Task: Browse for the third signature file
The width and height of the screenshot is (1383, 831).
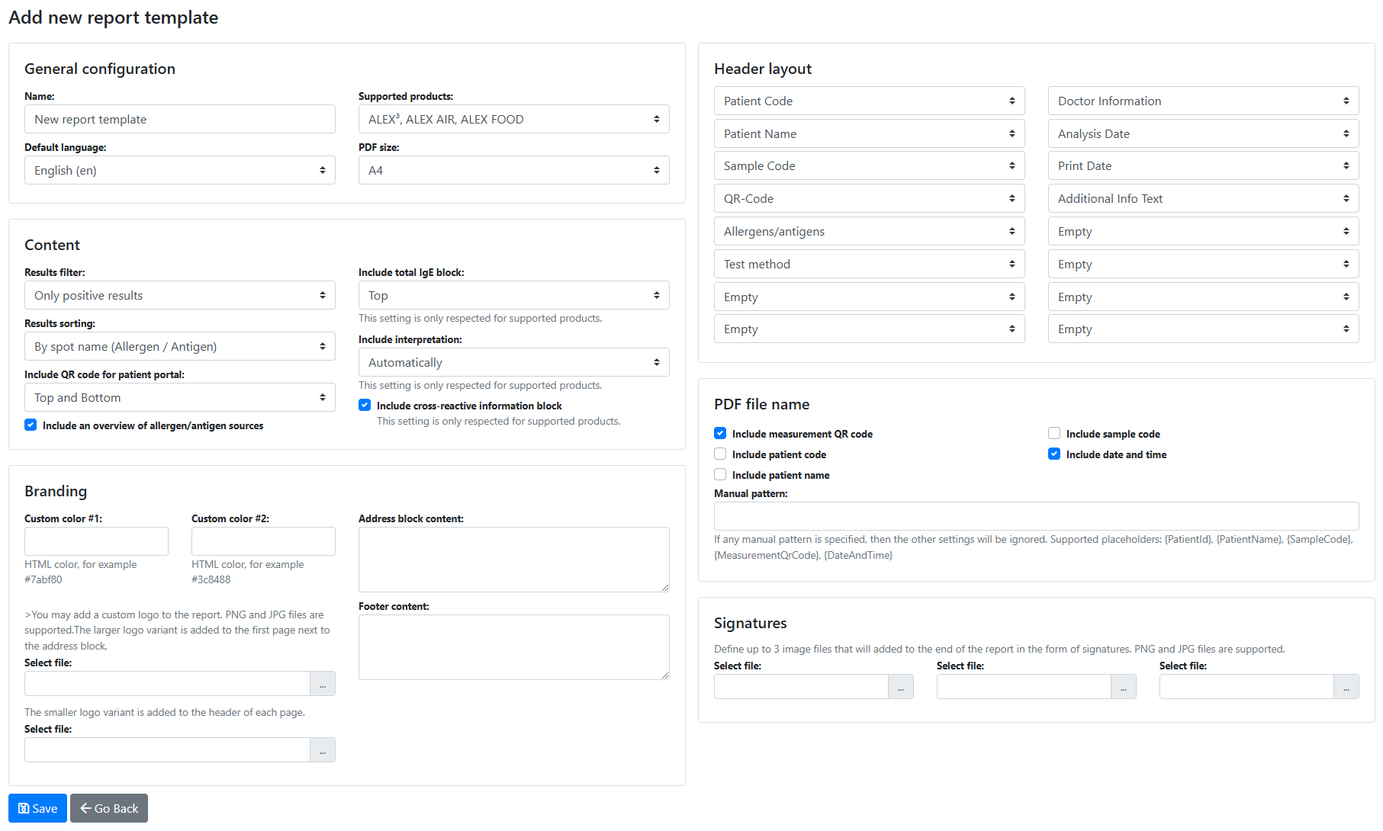Action: coord(1346,687)
